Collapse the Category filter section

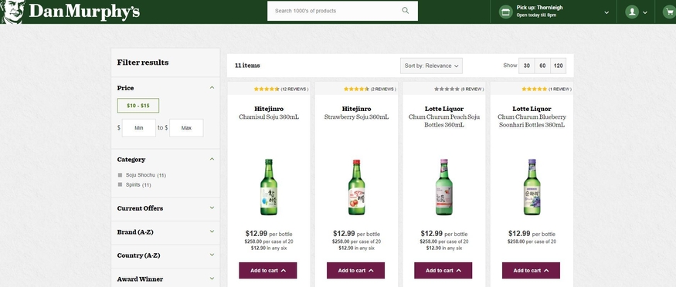(x=212, y=159)
